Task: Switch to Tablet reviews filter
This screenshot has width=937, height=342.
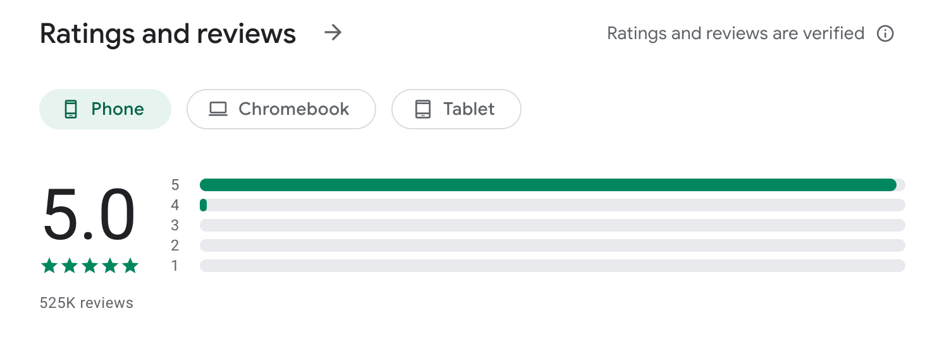Action: [456, 109]
